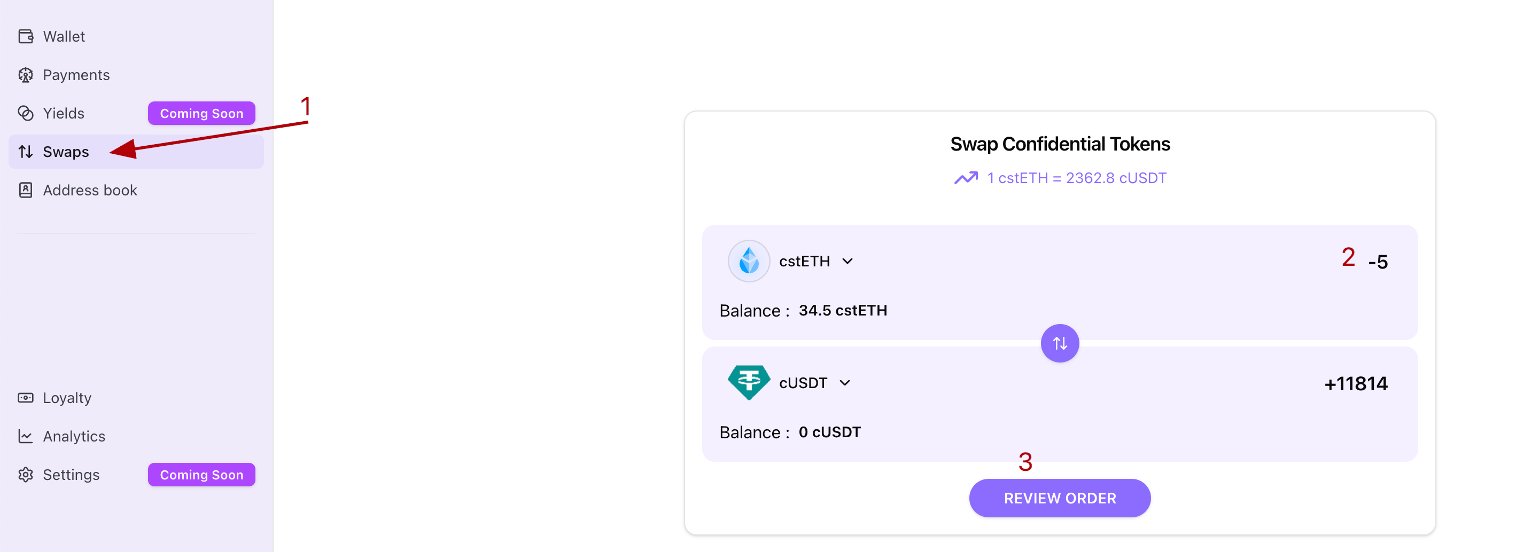Screen dimensions: 1516x552
Task: Click the Loyalty icon in sidebar
Action: 25,398
